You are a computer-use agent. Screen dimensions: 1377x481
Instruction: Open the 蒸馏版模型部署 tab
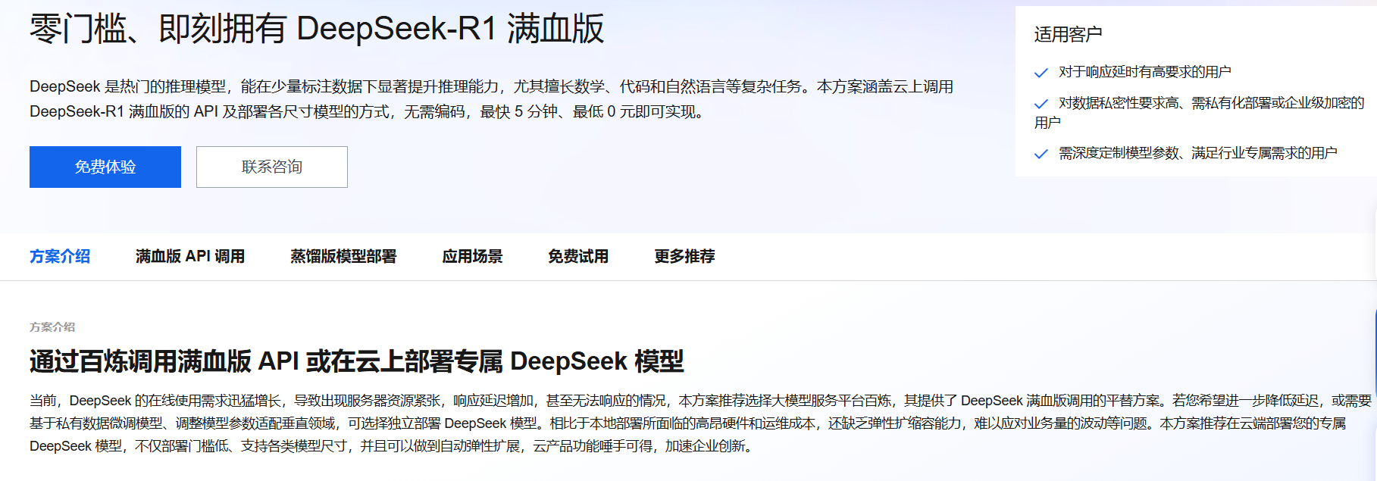click(x=343, y=256)
